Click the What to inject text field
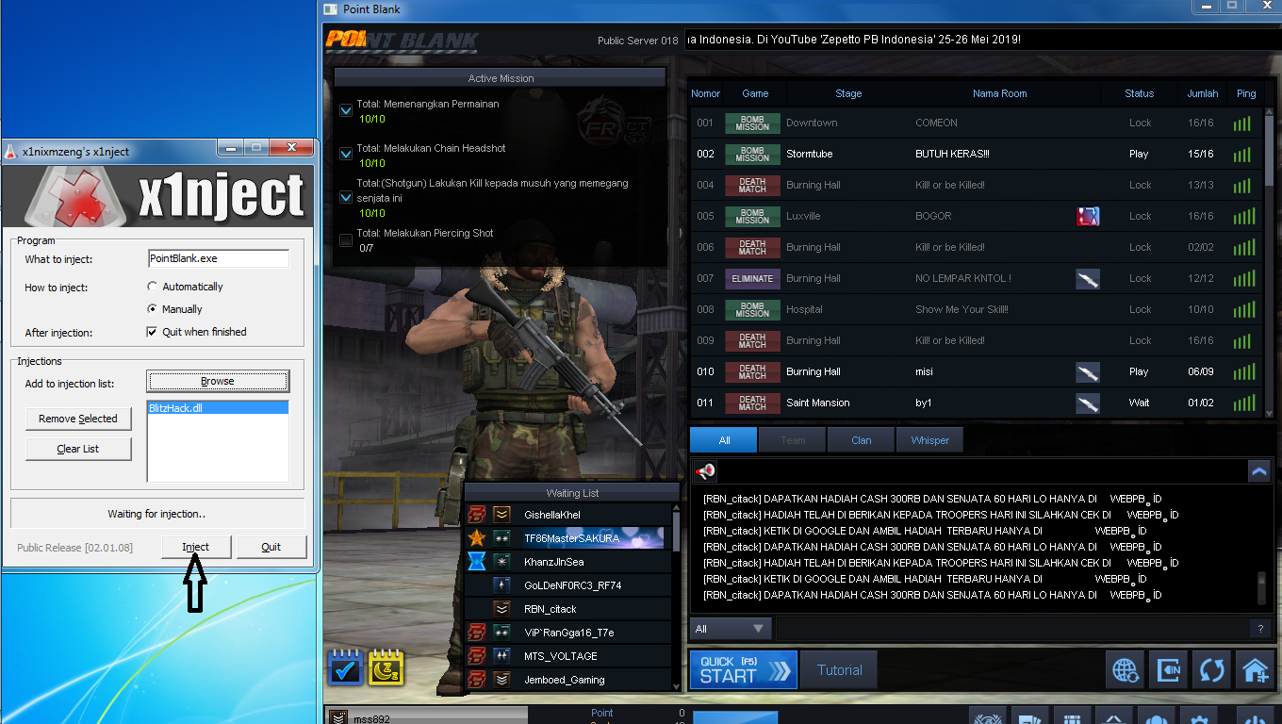The height and width of the screenshot is (724, 1282). (x=218, y=259)
